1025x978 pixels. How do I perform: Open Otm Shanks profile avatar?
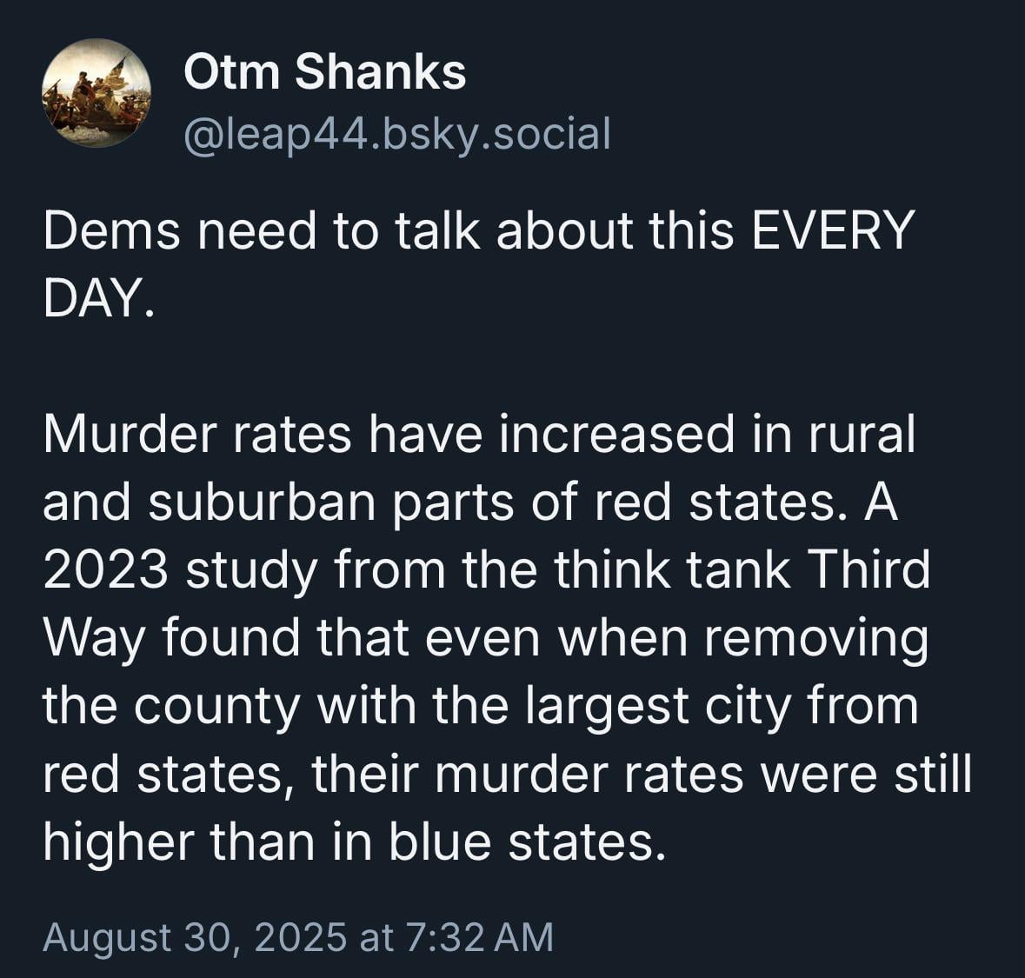[97, 93]
